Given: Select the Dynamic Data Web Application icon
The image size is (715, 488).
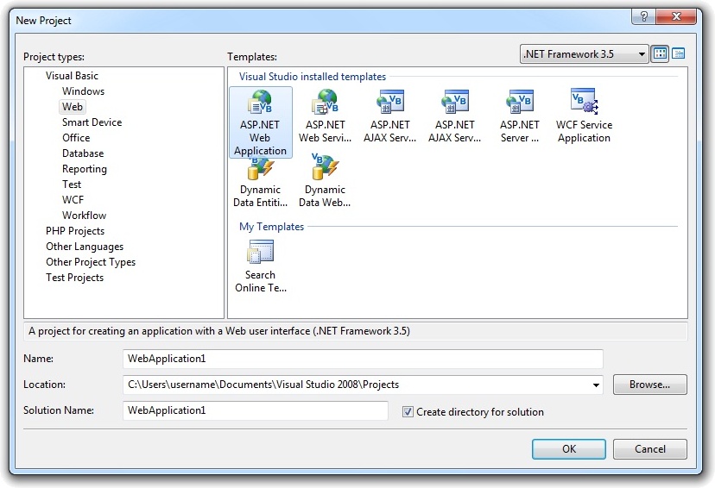Looking at the screenshot, I should coord(325,167).
